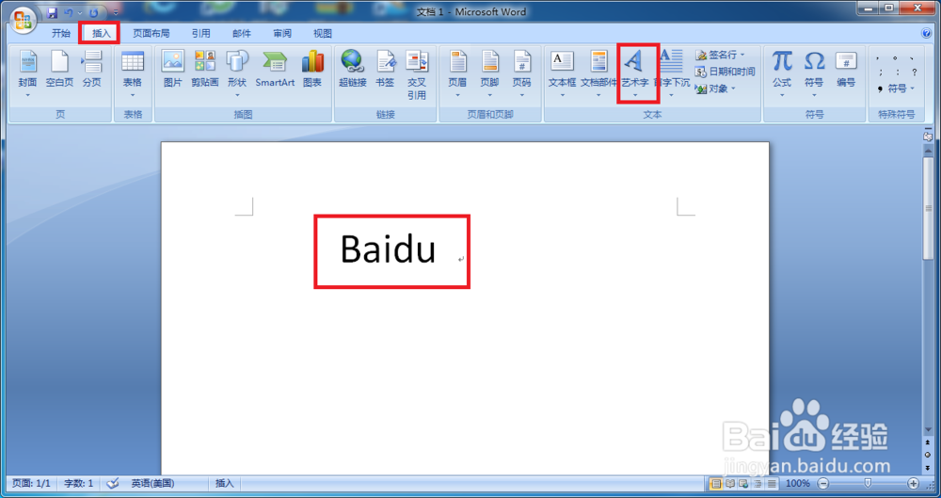This screenshot has height=498, width=941.
Task: Insert the question mark special symbol
Action: [914, 72]
